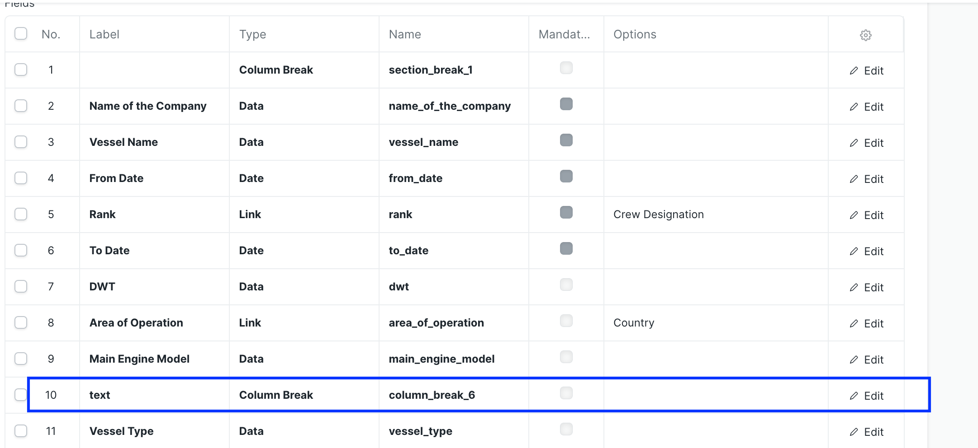Select the row checkbox for To Date
The width and height of the screenshot is (978, 448).
point(21,251)
